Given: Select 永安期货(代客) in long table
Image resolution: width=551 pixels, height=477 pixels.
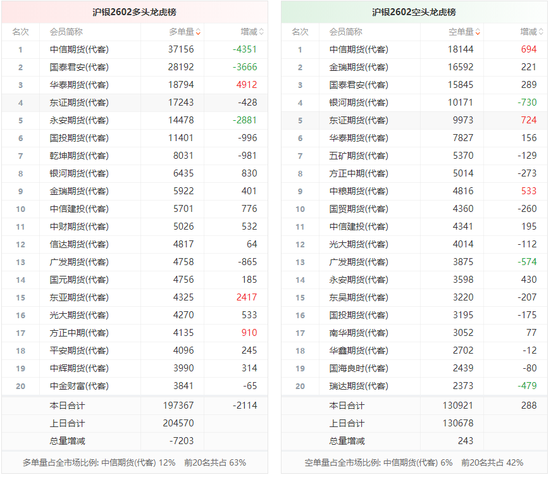Looking at the screenshot, I should 79,120.
